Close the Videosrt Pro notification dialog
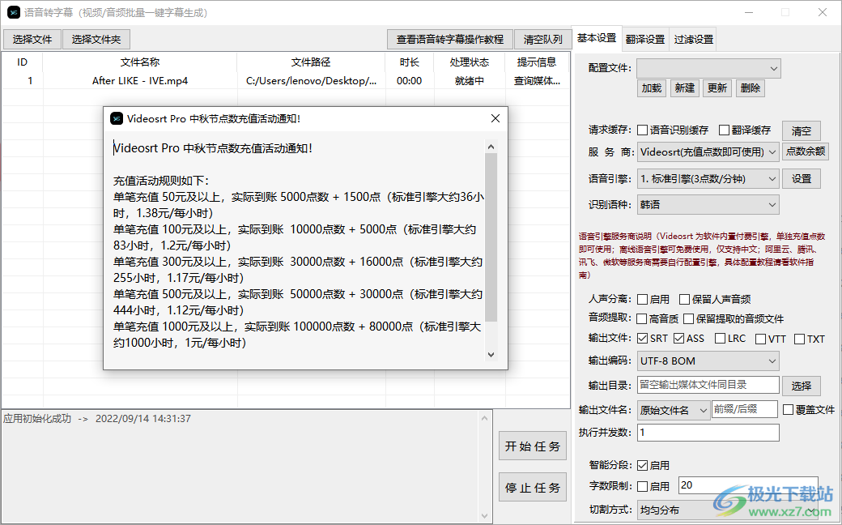Viewport: 842px width, 525px height. [x=495, y=118]
